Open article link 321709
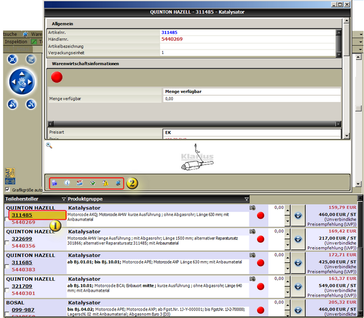The image size is (364, 318). coord(22,286)
